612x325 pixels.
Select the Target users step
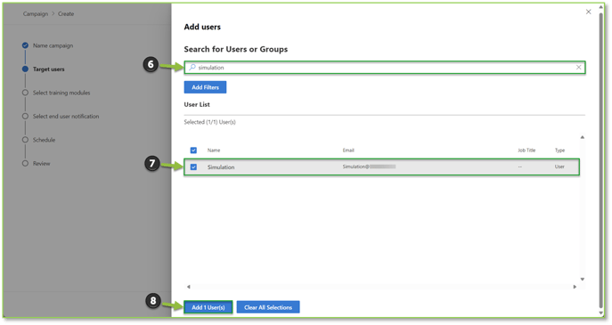(x=48, y=69)
